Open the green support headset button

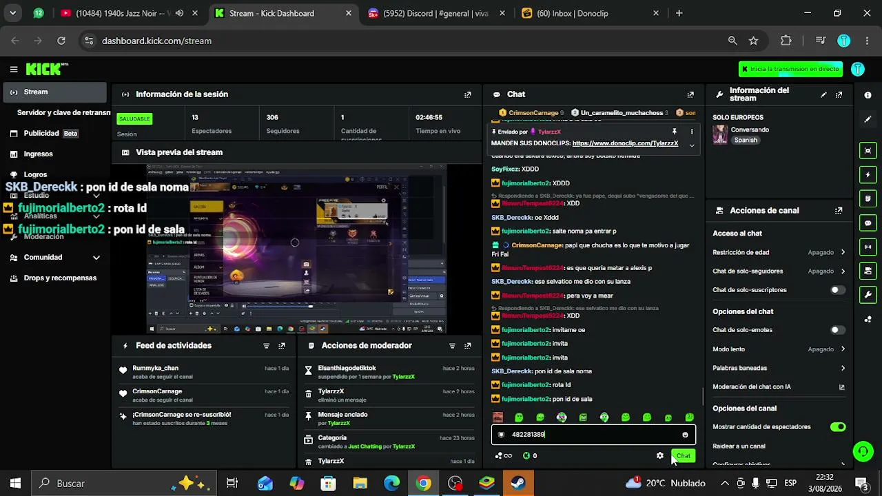coord(863,451)
